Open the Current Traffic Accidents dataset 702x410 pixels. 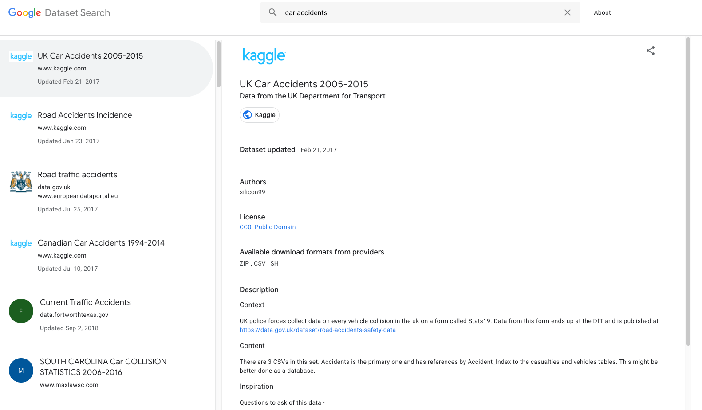pos(85,302)
